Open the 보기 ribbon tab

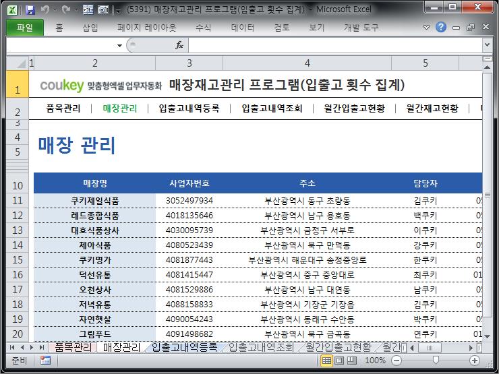[x=317, y=28]
